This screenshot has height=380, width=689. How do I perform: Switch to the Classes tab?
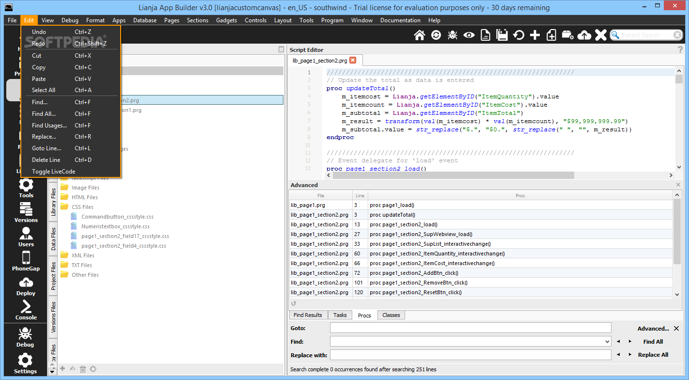(391, 315)
